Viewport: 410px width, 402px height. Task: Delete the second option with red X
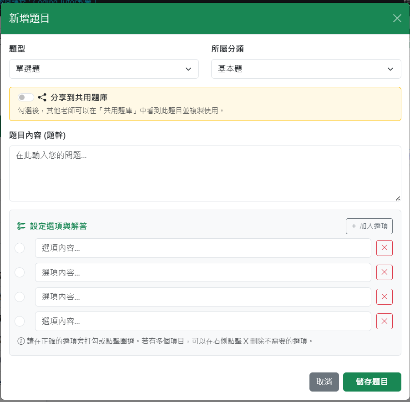tap(384, 272)
